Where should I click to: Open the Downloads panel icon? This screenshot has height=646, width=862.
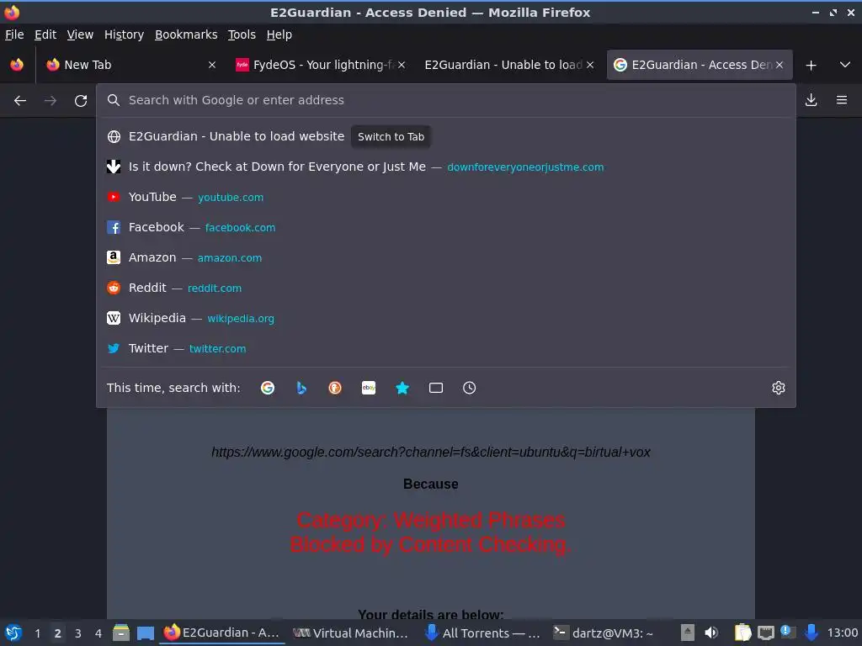[811, 100]
